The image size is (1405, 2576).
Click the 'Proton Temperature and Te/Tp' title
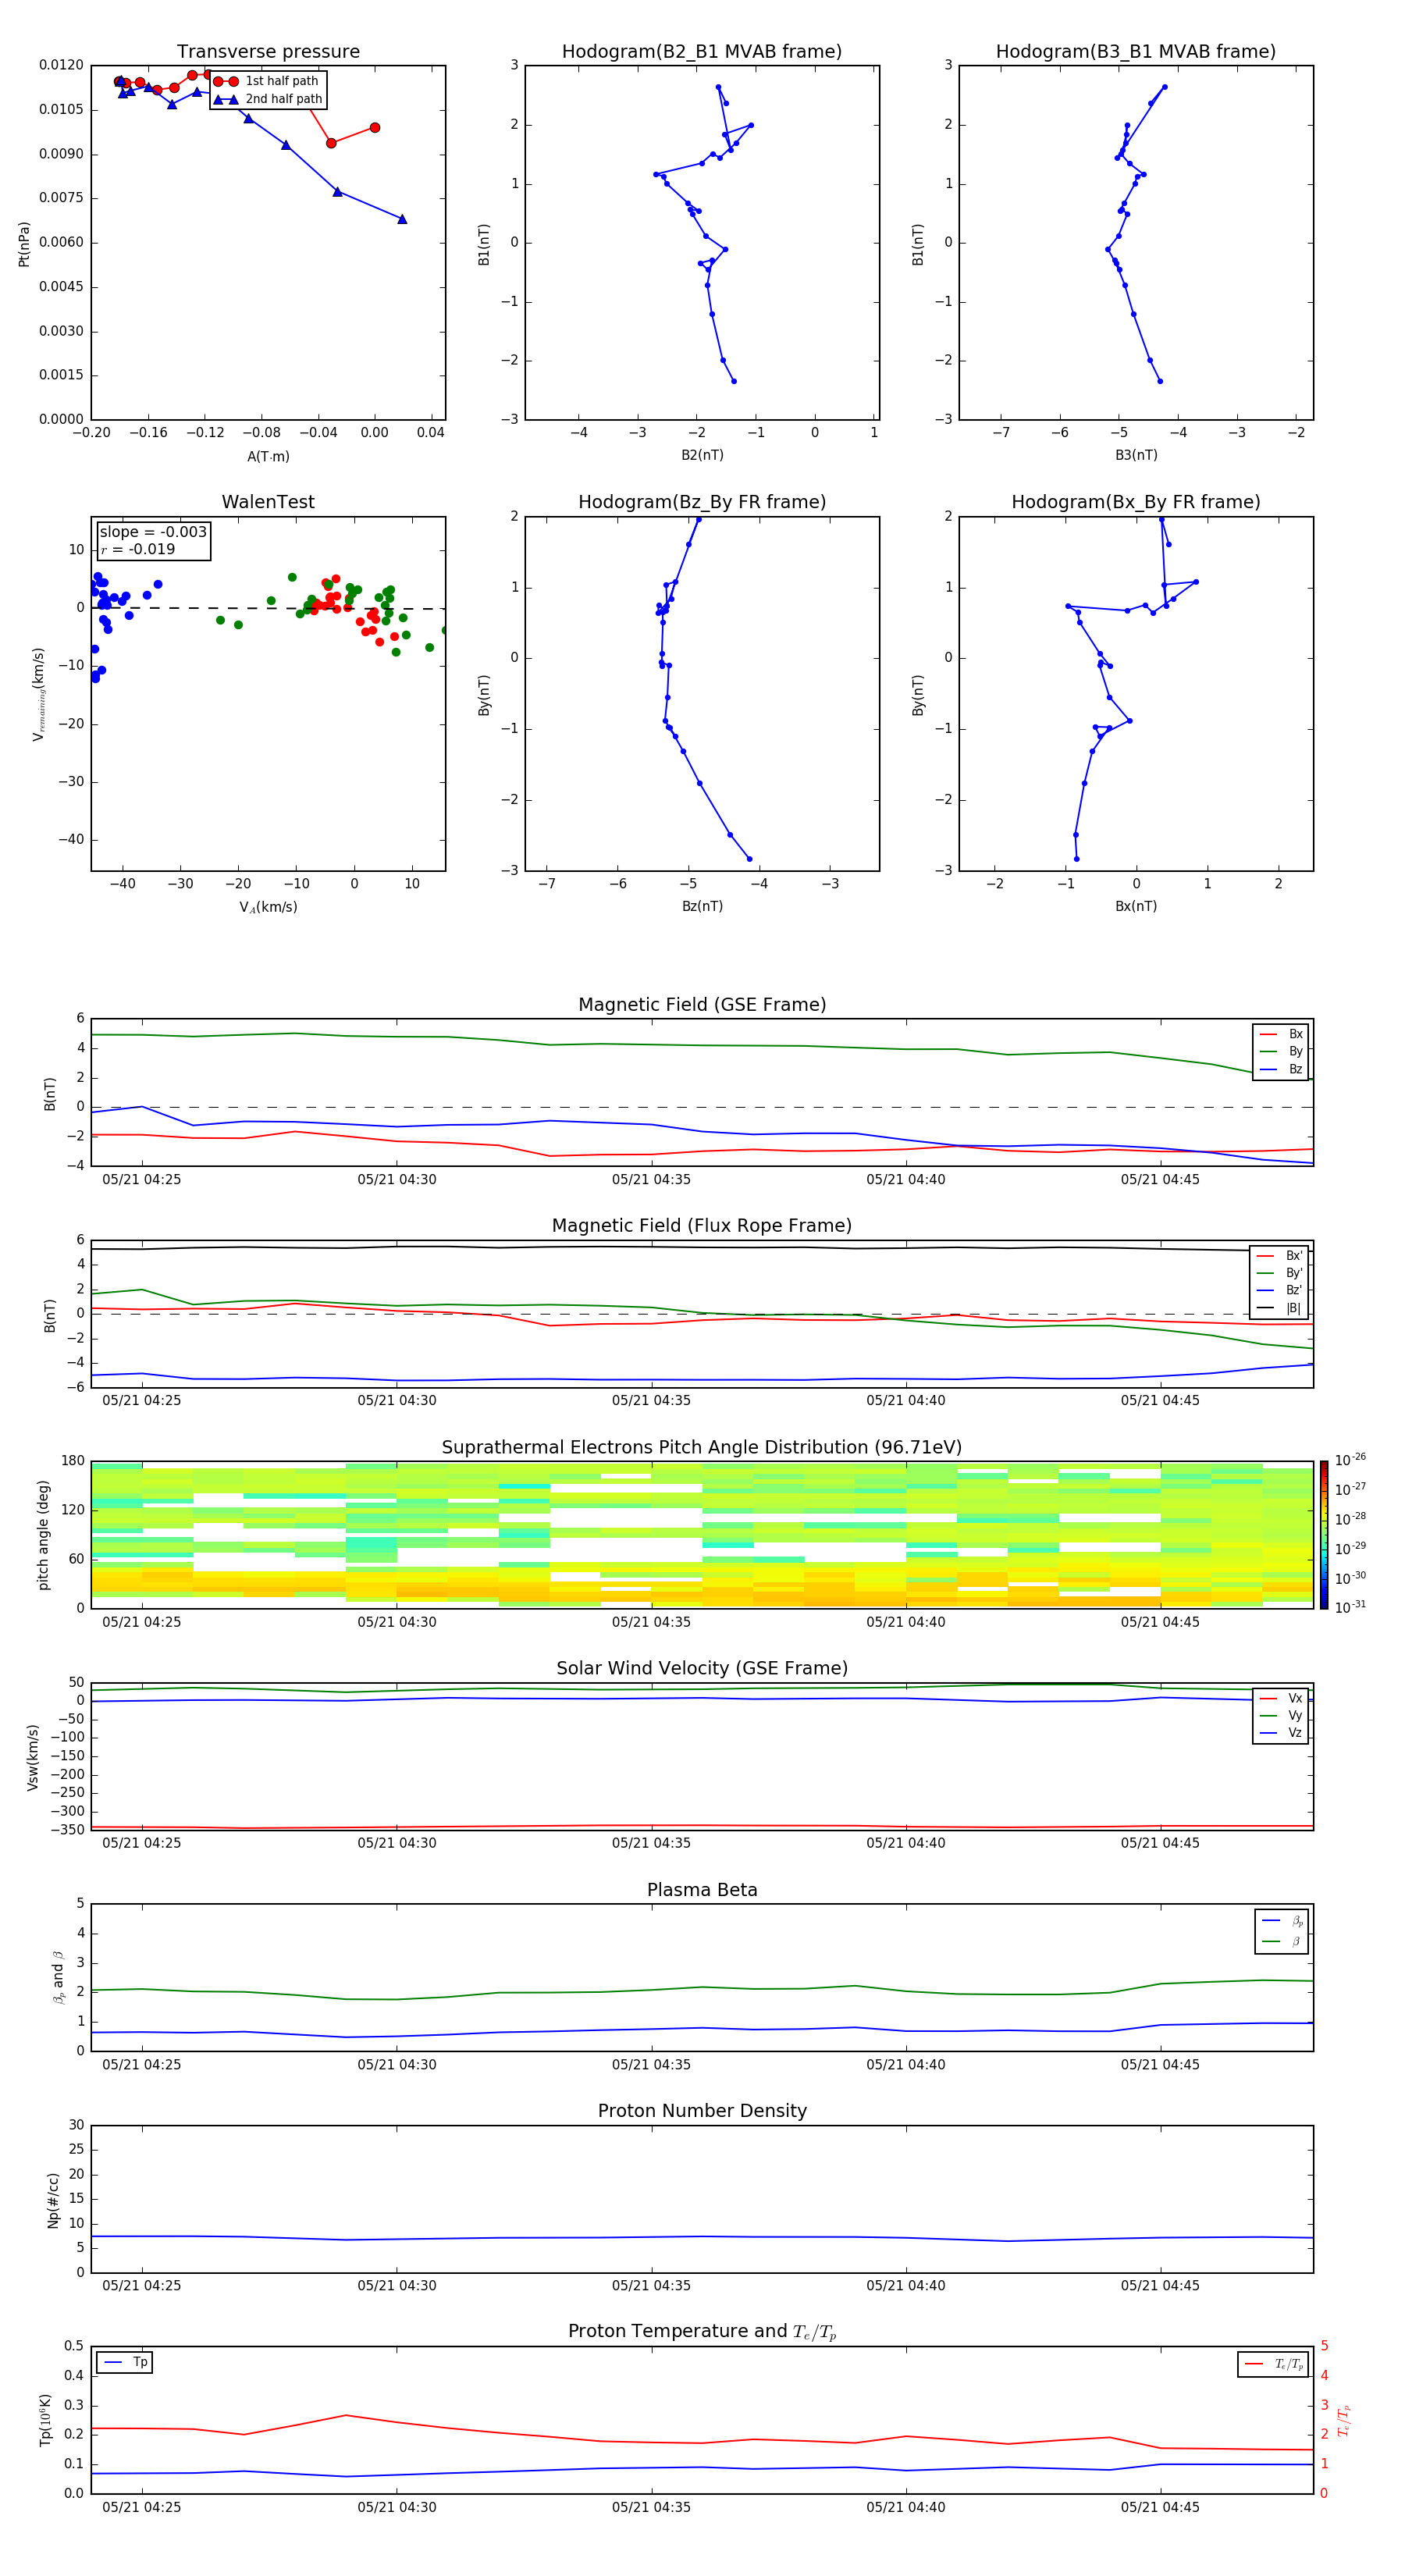point(702,2332)
